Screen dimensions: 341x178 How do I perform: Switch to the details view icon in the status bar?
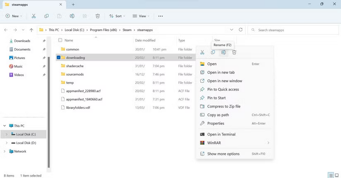[x=331, y=175]
